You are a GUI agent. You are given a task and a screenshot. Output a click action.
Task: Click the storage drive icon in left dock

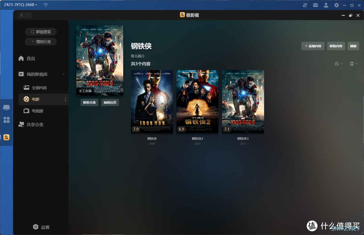point(6,108)
